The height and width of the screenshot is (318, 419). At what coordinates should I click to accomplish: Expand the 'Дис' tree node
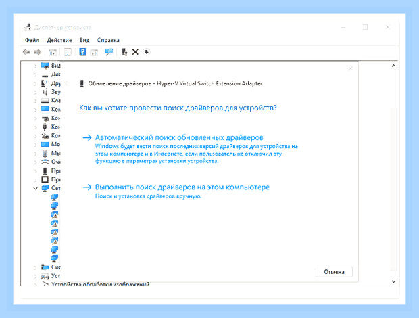tap(35, 74)
